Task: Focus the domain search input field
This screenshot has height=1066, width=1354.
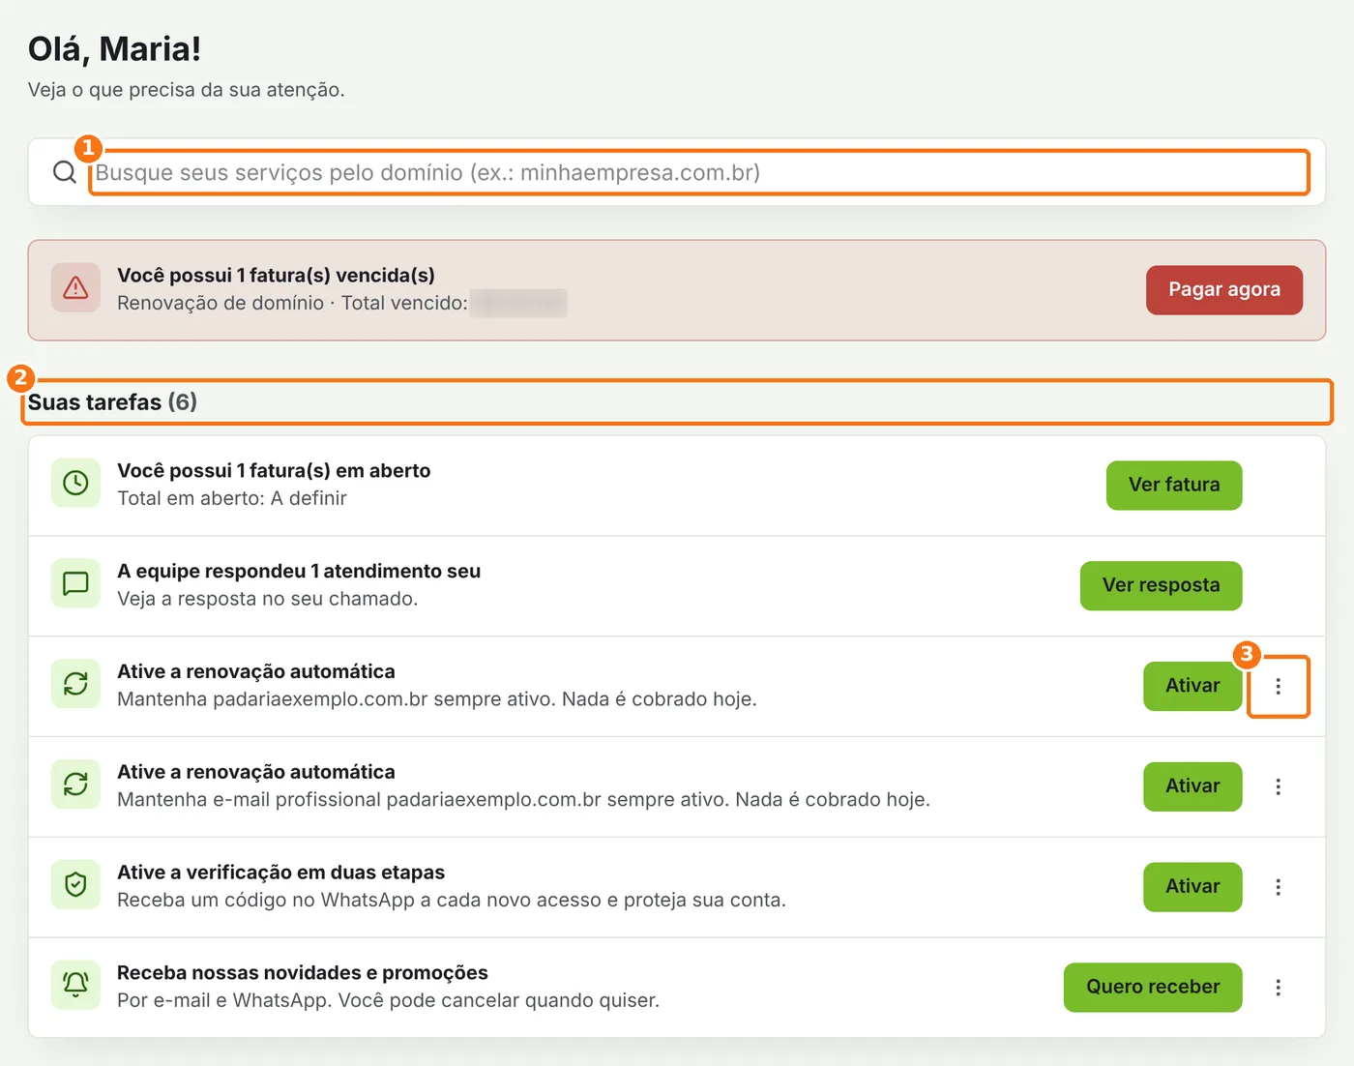Action: coord(699,172)
